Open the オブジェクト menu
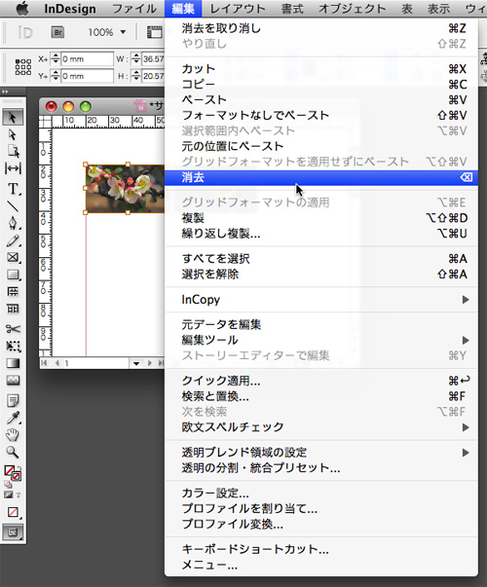Viewport: 487px width, 587px height. 352,9
